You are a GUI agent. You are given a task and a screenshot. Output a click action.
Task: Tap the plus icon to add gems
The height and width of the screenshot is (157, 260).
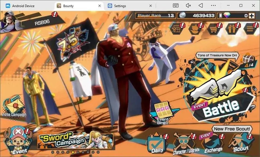[x=252, y=16]
